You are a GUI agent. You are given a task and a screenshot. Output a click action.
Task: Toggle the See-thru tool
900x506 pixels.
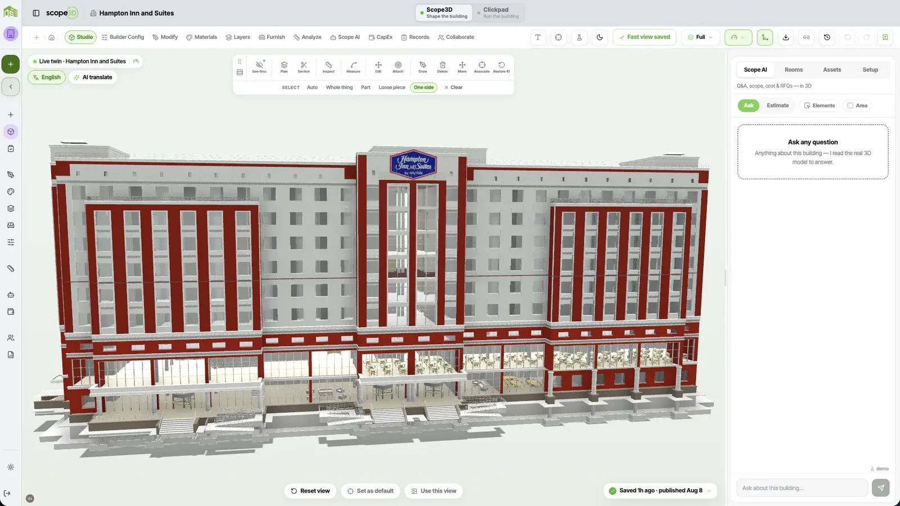pyautogui.click(x=259, y=66)
